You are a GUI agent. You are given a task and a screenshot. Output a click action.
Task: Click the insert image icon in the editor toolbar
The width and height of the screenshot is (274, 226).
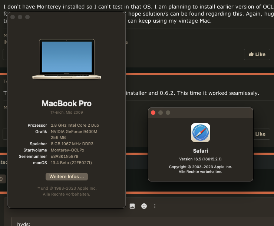(132, 206)
